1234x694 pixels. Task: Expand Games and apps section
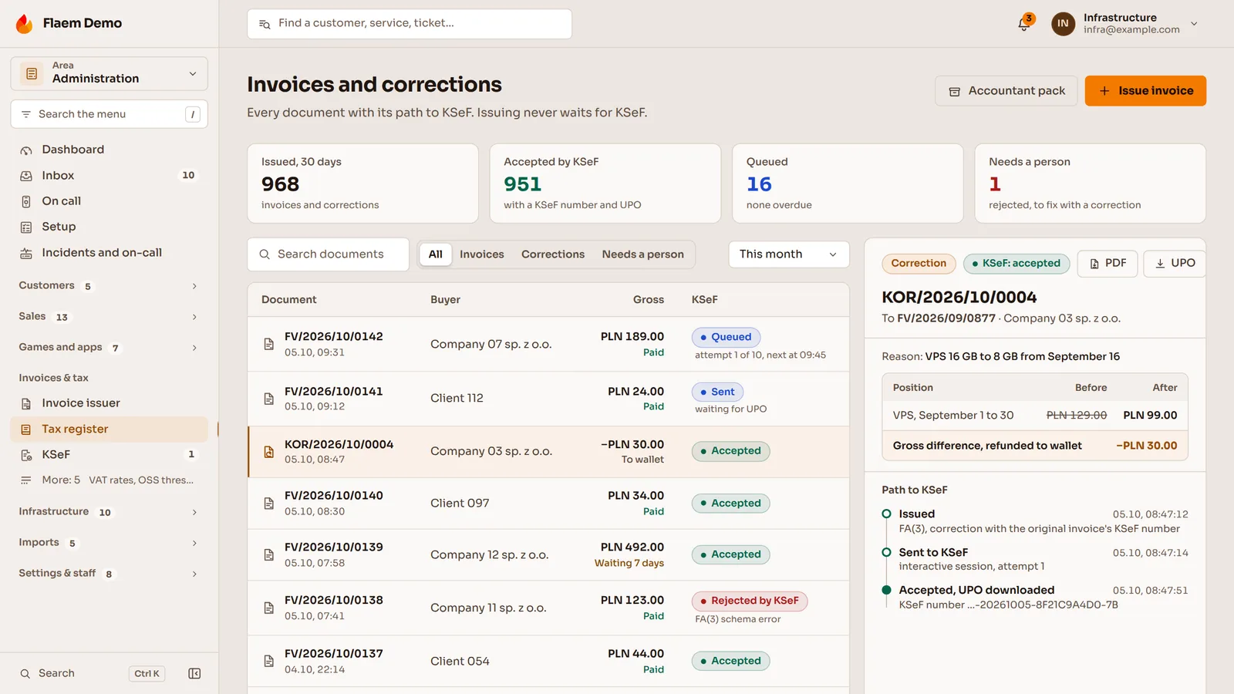point(109,348)
